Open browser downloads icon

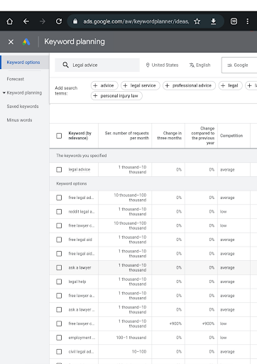click(x=213, y=21)
